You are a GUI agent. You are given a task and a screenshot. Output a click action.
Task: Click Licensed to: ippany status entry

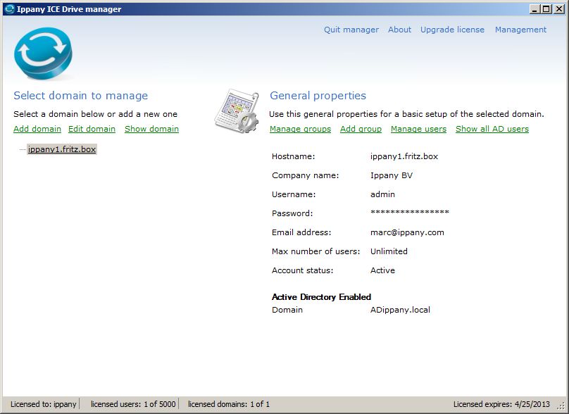43,404
